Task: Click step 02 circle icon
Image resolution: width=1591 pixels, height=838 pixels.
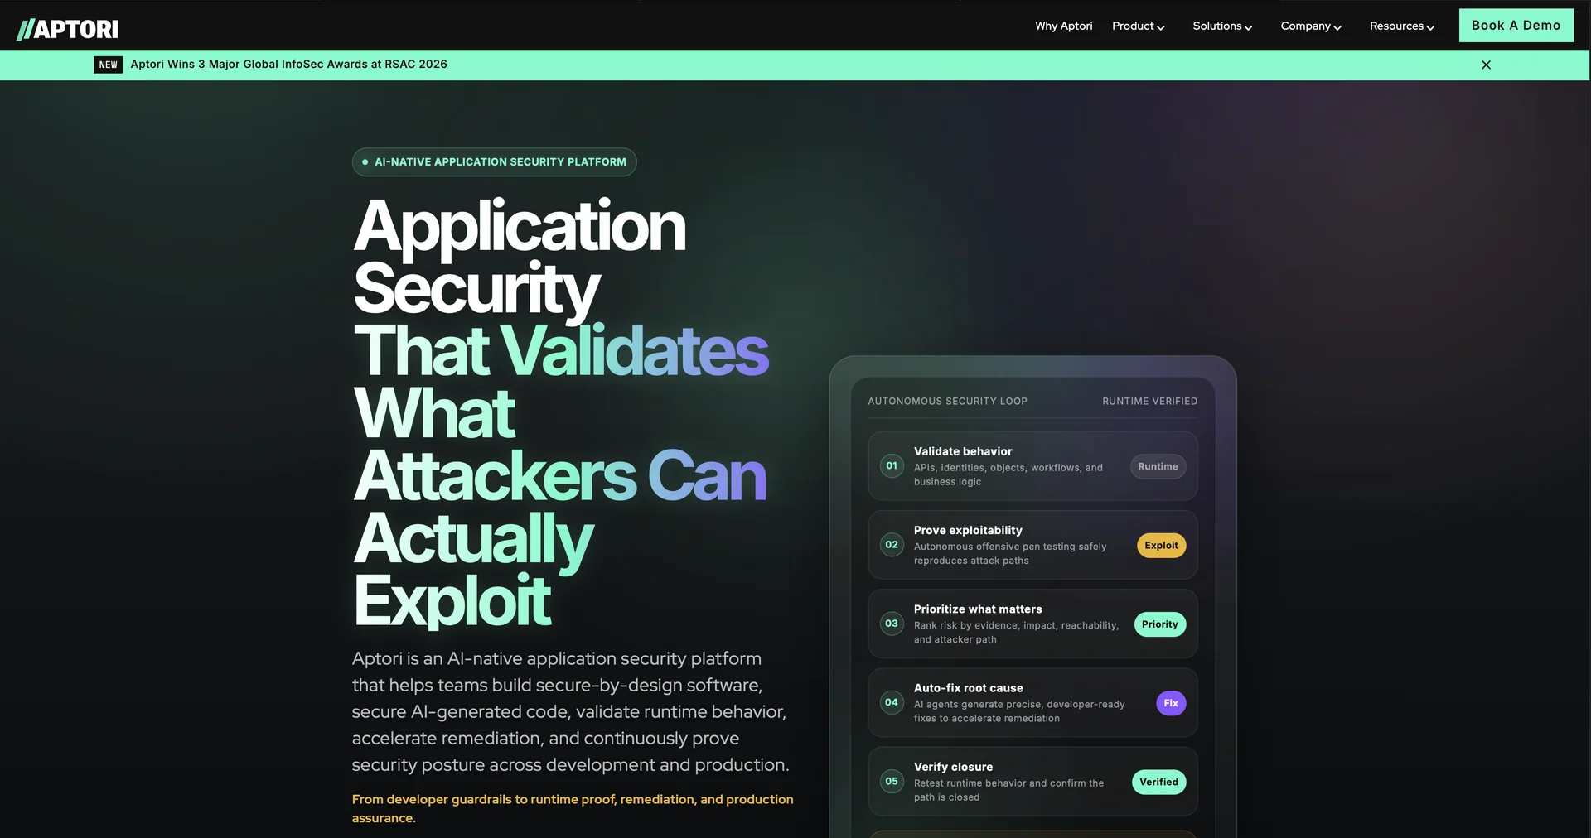Action: [892, 544]
